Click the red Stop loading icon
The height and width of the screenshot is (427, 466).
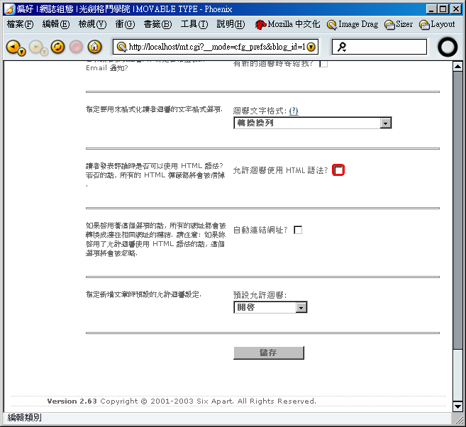click(76, 47)
